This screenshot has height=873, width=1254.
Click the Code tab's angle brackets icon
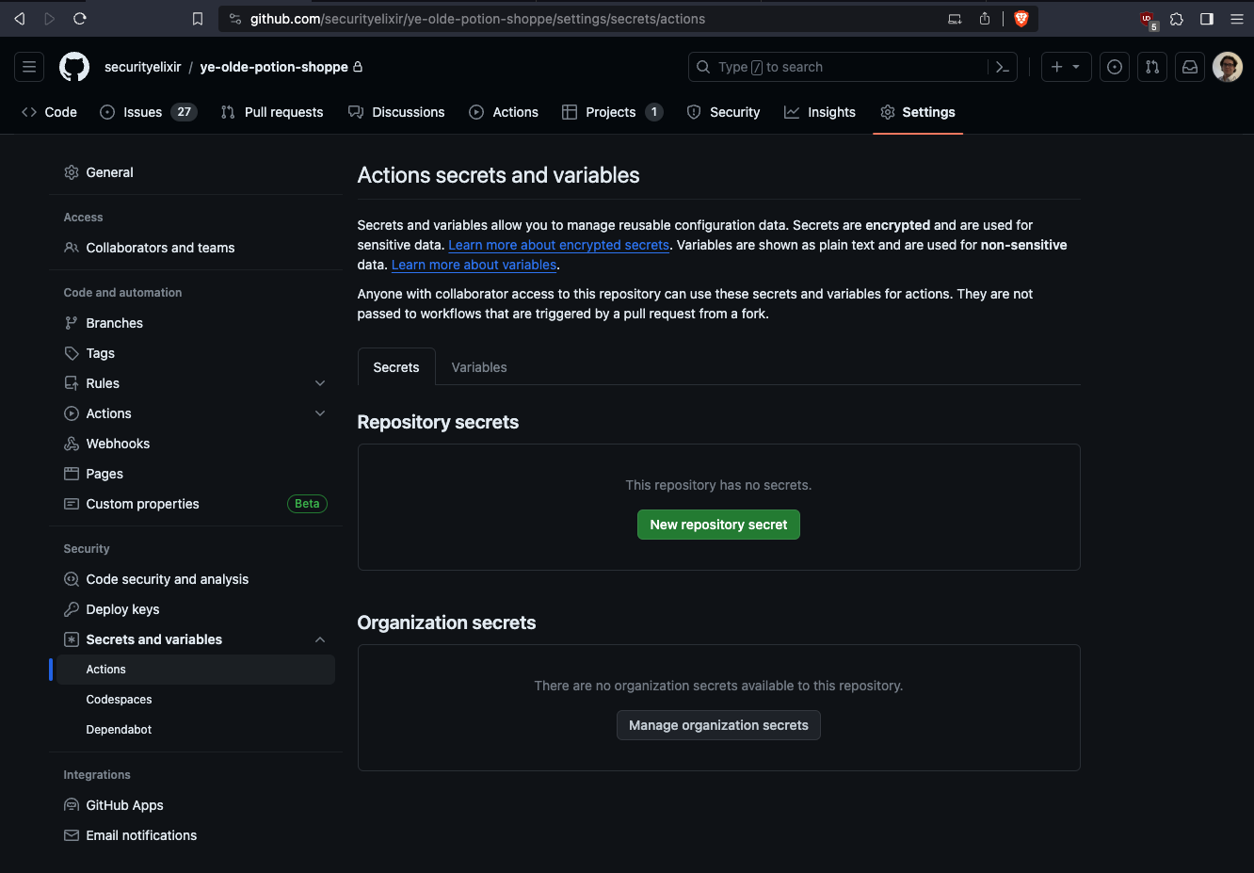click(x=27, y=111)
